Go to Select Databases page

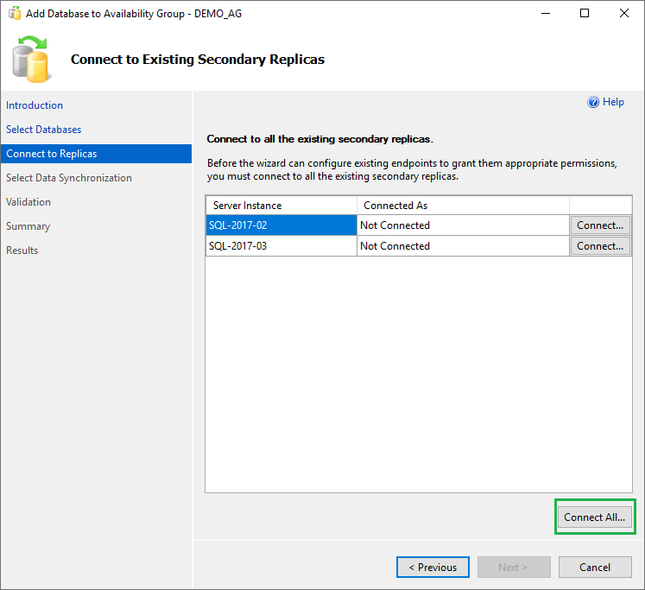tap(43, 130)
